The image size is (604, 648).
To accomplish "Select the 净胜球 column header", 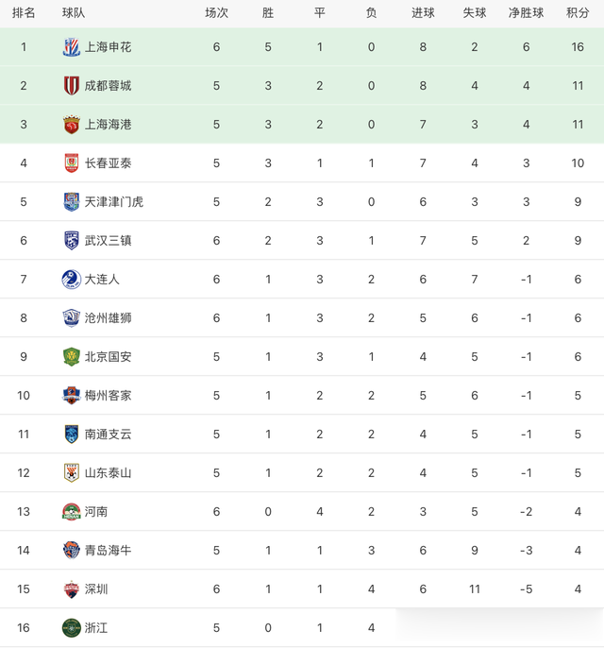I will tap(527, 12).
